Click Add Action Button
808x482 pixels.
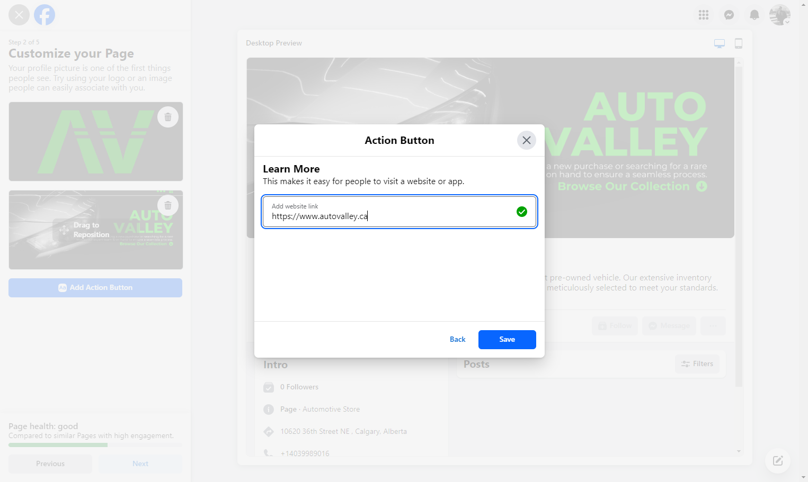coord(95,288)
